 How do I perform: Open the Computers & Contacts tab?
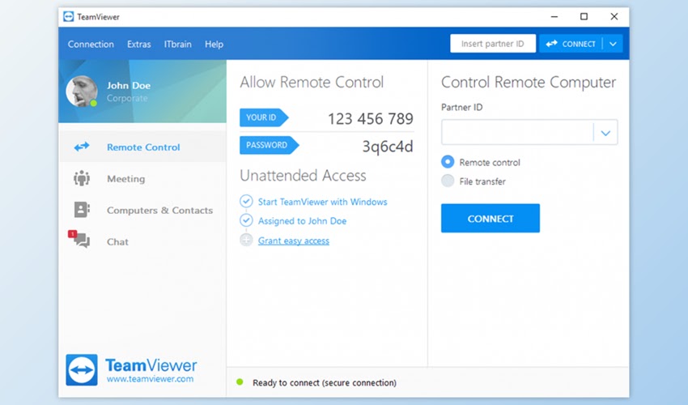click(x=142, y=210)
